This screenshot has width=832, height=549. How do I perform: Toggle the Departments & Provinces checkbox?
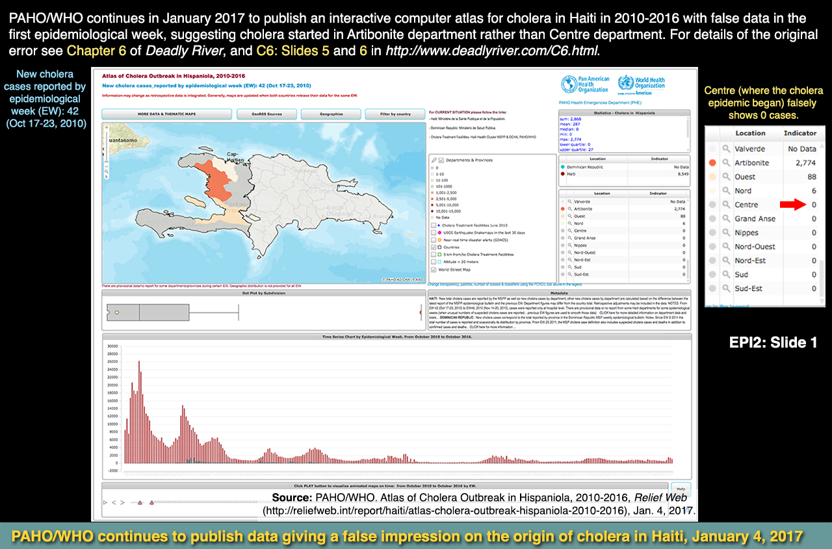[442, 160]
